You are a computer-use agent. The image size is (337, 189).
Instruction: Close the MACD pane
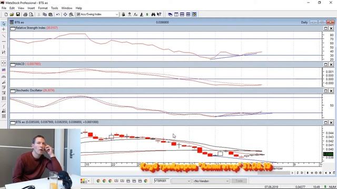pos(331,64)
